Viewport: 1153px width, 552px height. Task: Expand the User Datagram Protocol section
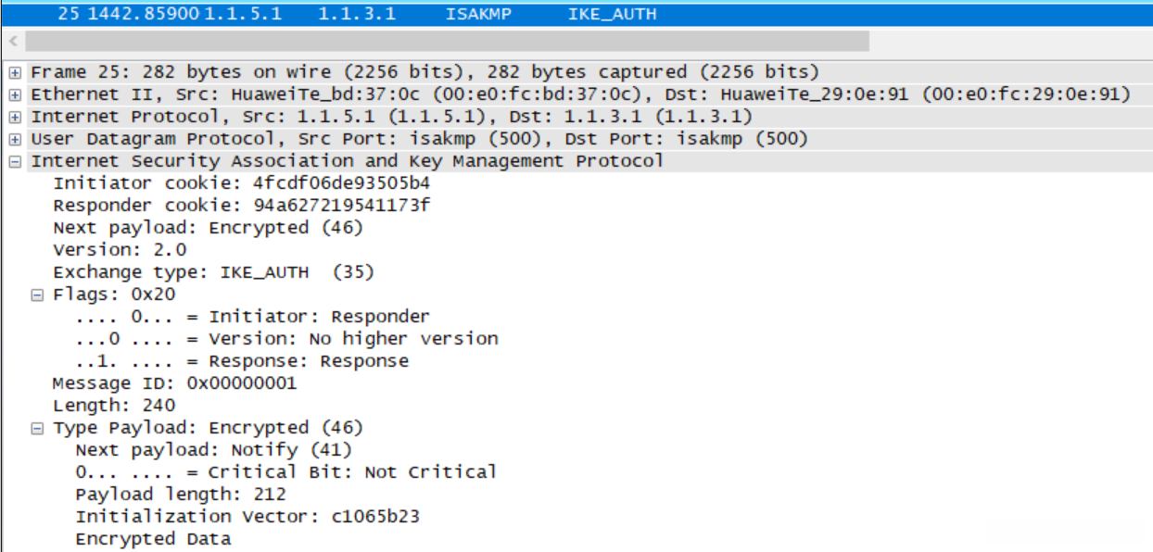[15, 139]
